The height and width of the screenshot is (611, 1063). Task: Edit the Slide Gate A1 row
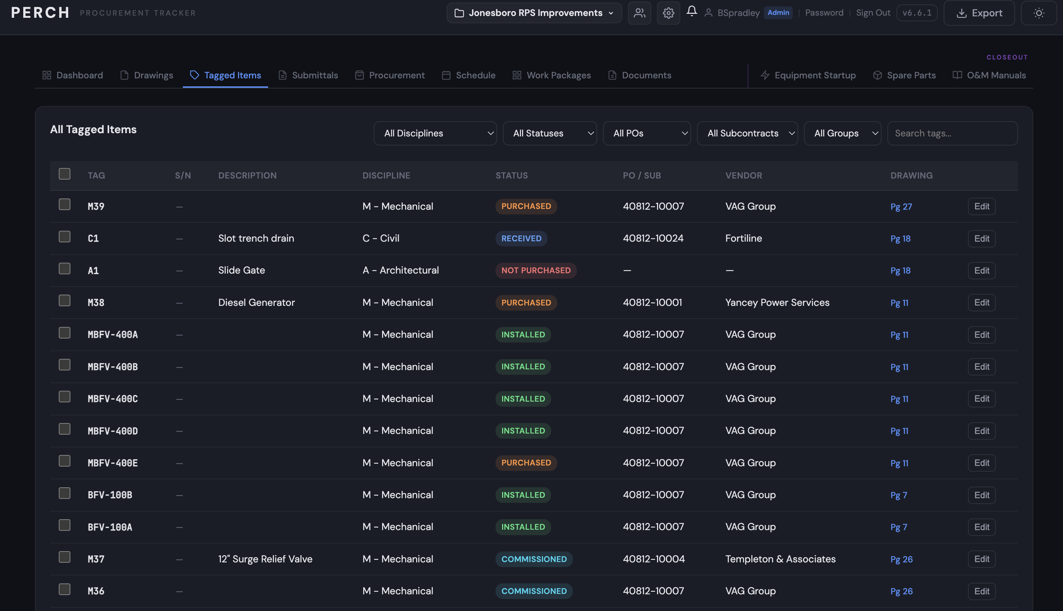[982, 271]
